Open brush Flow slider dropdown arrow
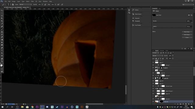This screenshot has height=109, width=195. (x=55, y=5)
